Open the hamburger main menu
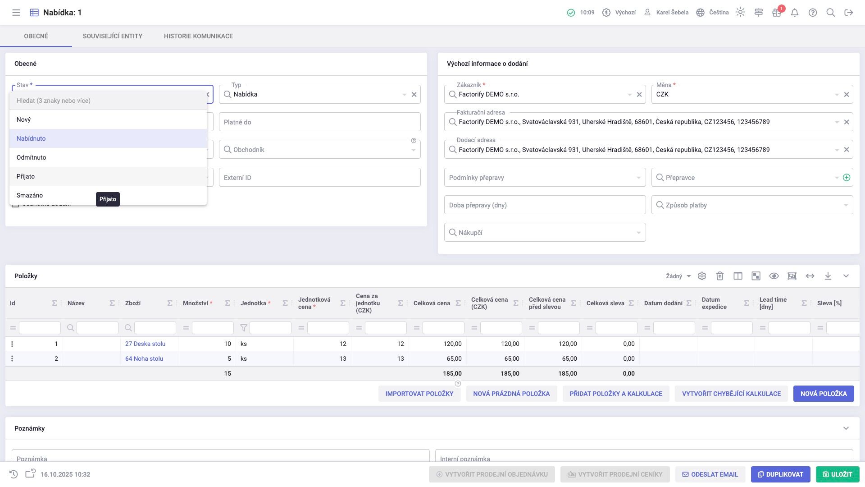Image resolution: width=865 pixels, height=487 pixels. 16,13
